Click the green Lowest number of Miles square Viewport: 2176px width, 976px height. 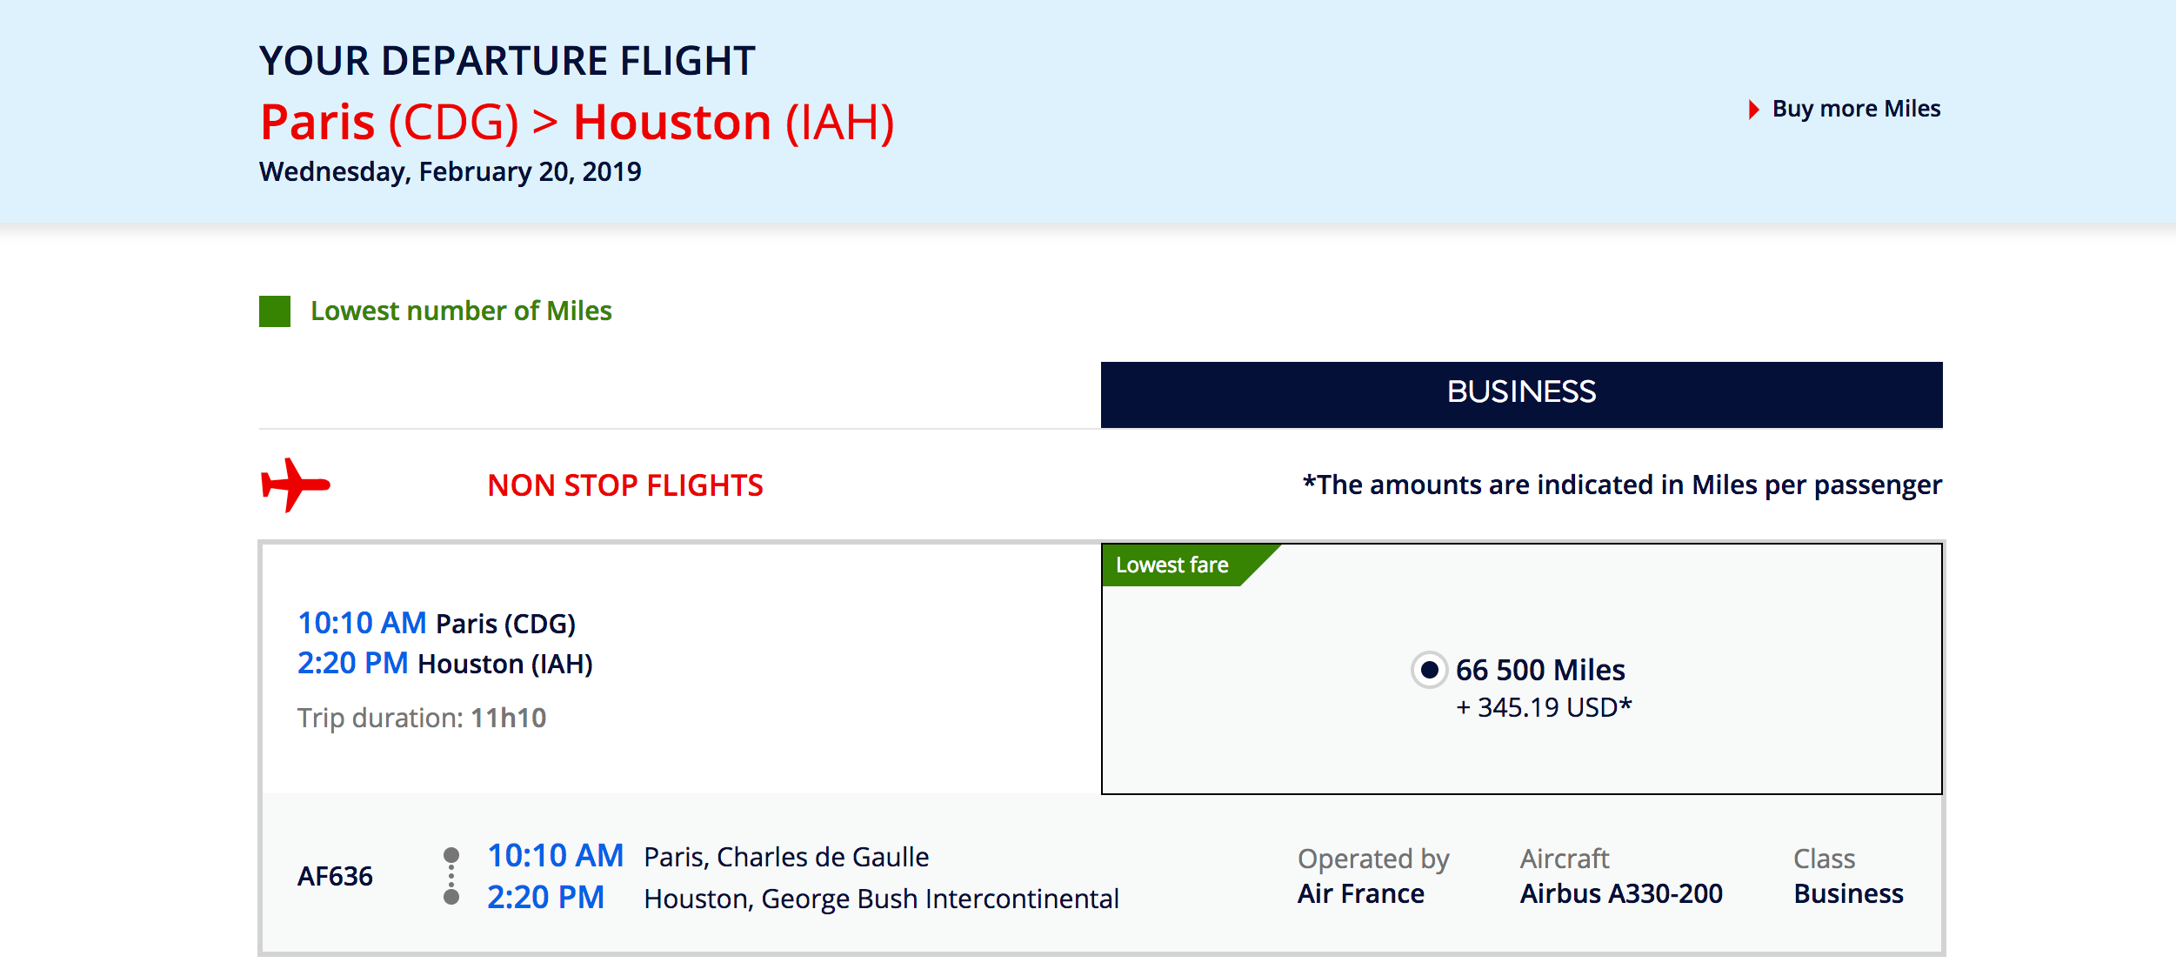(x=275, y=311)
